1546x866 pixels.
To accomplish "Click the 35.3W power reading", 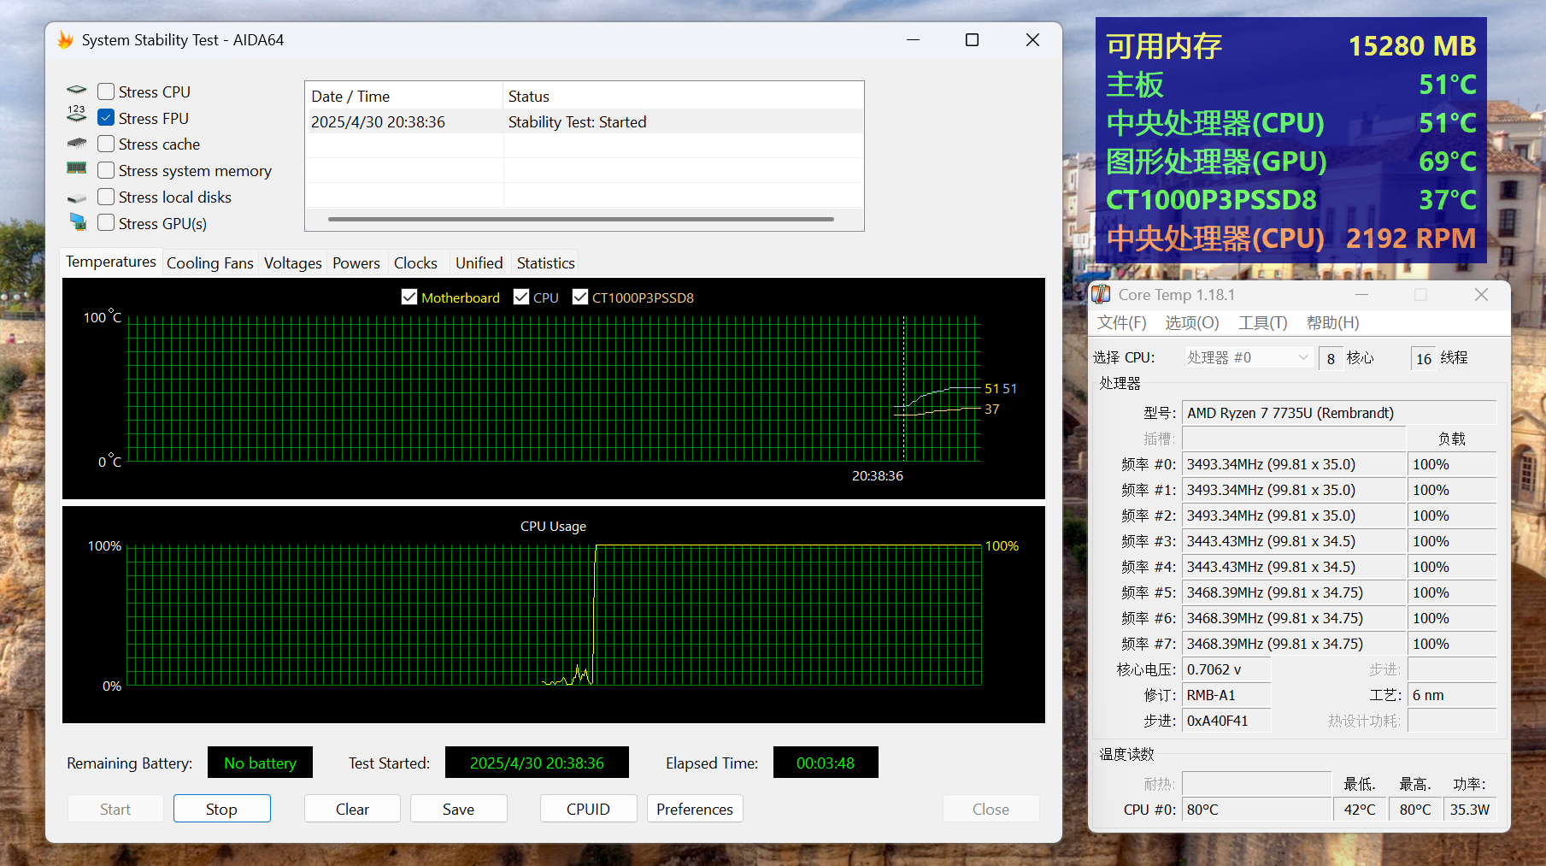I will [x=1470, y=809].
